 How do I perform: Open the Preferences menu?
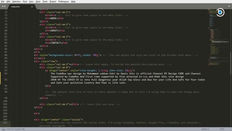tap(63, 1)
